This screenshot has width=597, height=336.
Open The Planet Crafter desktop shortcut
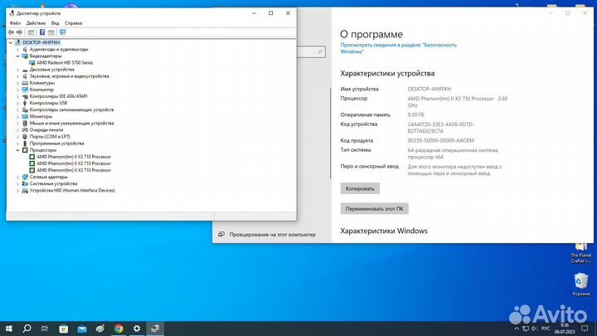[x=581, y=253]
